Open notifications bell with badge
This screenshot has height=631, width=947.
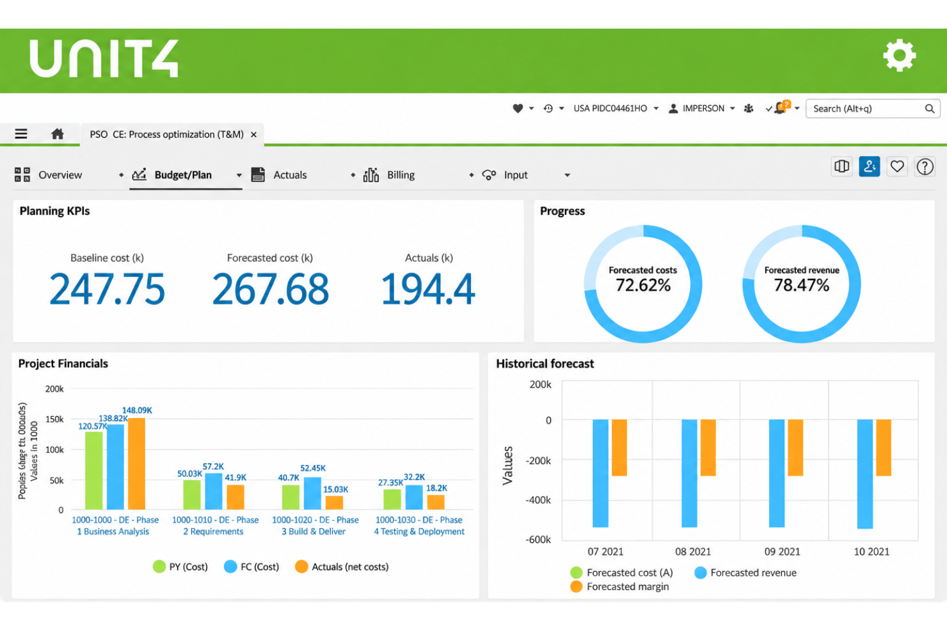pyautogui.click(x=781, y=107)
